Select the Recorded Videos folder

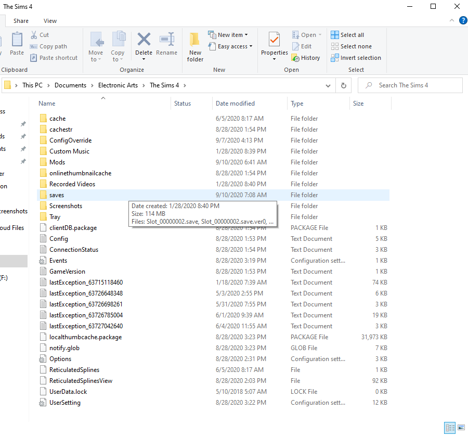72,184
